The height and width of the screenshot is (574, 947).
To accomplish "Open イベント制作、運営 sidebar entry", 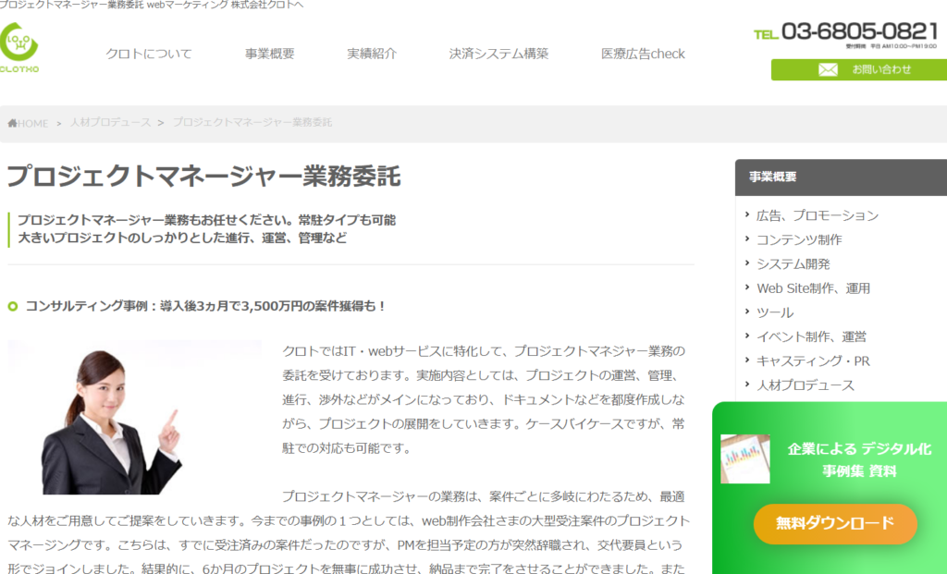I will [x=811, y=336].
